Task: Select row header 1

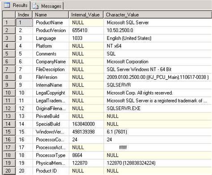Action: tap(9, 23)
